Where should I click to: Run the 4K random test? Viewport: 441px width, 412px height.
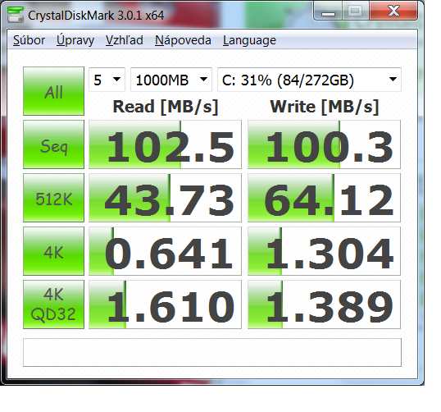(53, 251)
